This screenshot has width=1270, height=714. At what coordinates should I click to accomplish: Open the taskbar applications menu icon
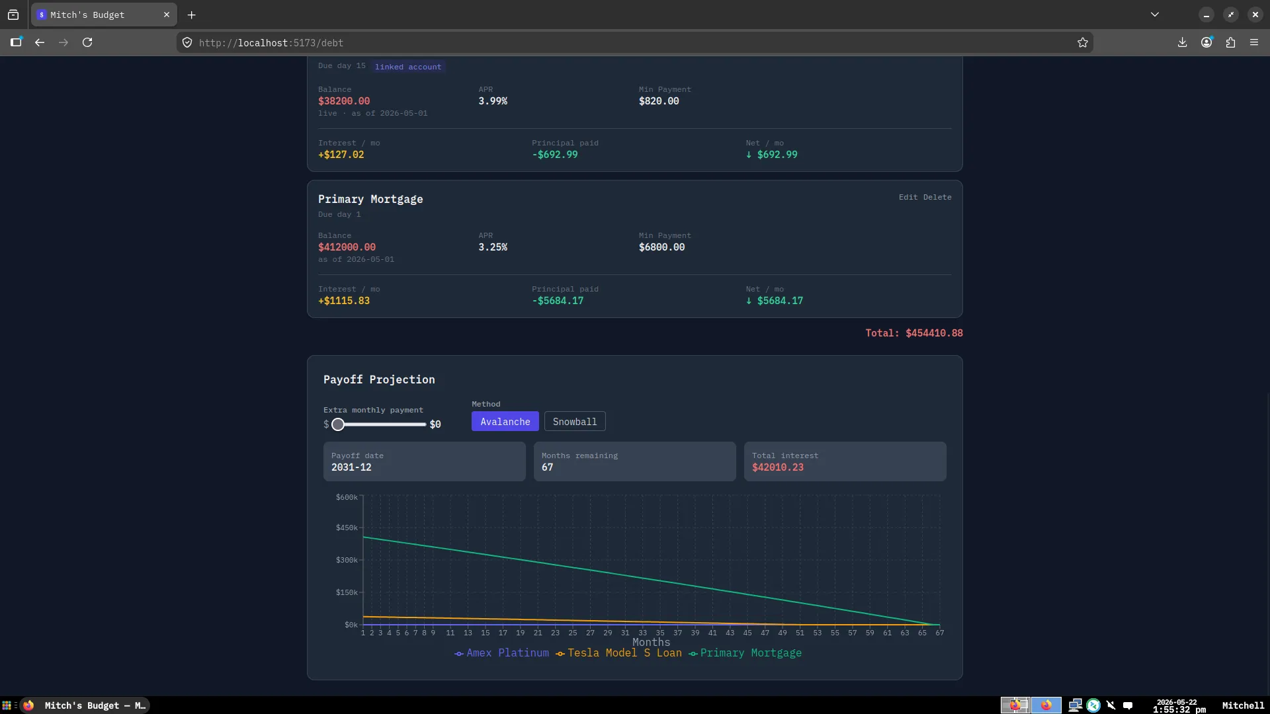(7, 705)
